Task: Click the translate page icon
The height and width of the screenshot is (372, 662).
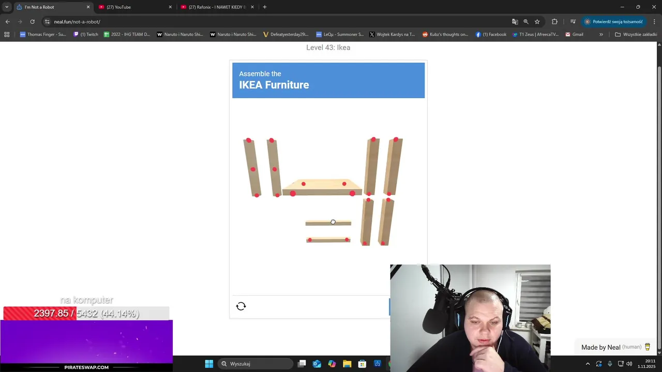Action: point(515,22)
